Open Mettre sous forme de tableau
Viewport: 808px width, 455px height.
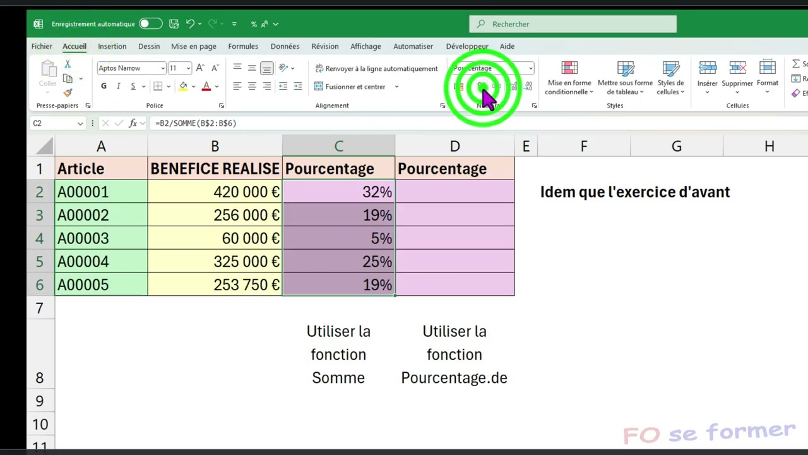click(x=625, y=78)
